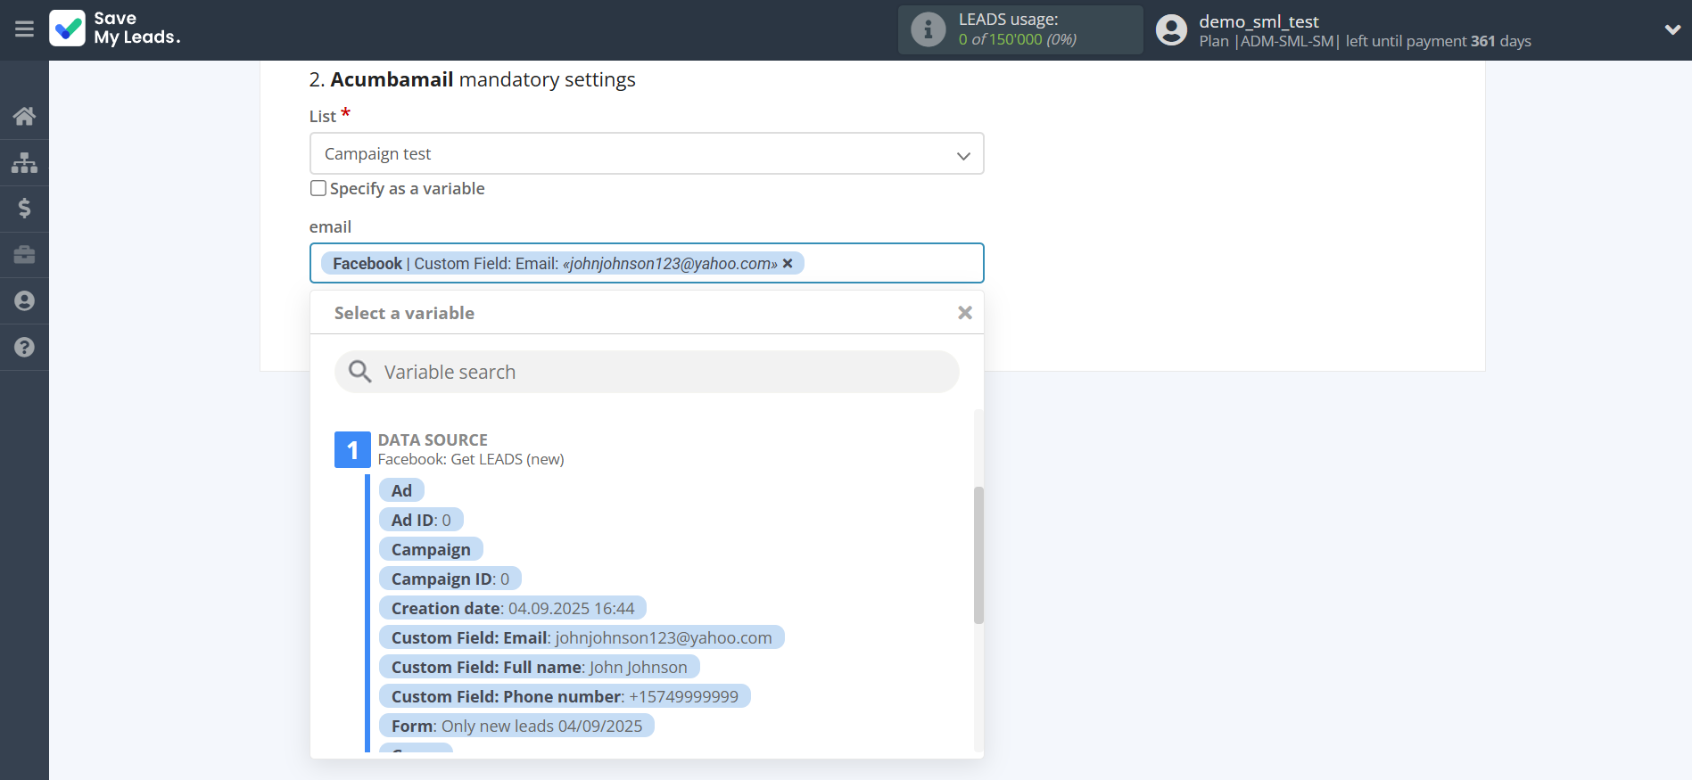Click the variable list scrollbar
Image resolution: width=1692 pixels, height=780 pixels.
click(x=978, y=554)
